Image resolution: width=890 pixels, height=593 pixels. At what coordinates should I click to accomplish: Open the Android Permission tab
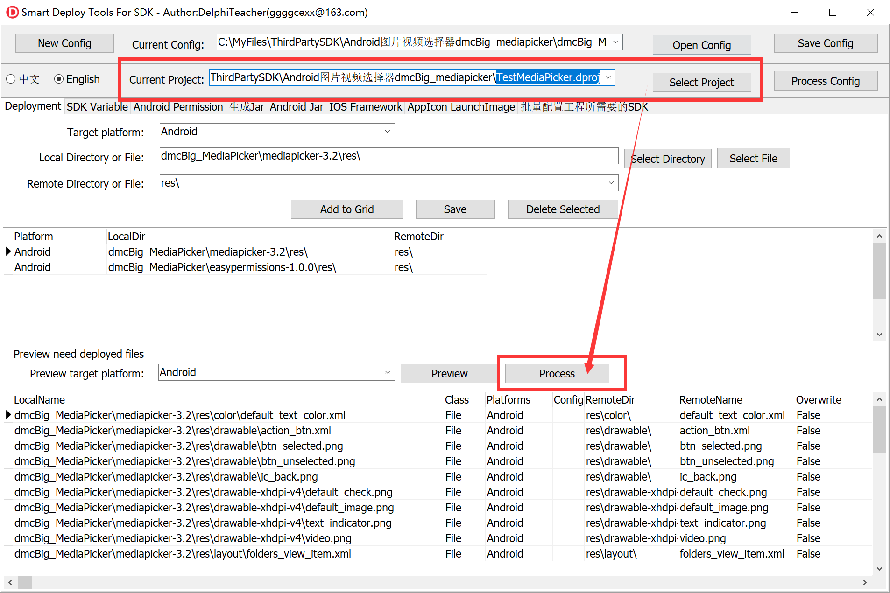point(178,107)
